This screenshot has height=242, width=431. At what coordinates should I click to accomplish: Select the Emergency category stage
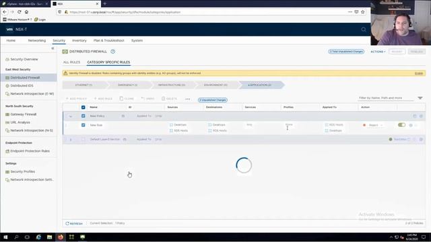(x=128, y=85)
